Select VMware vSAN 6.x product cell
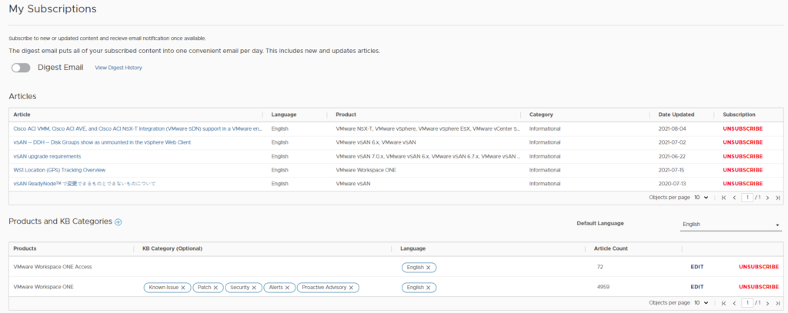This screenshot has height=313, width=788. point(376,143)
